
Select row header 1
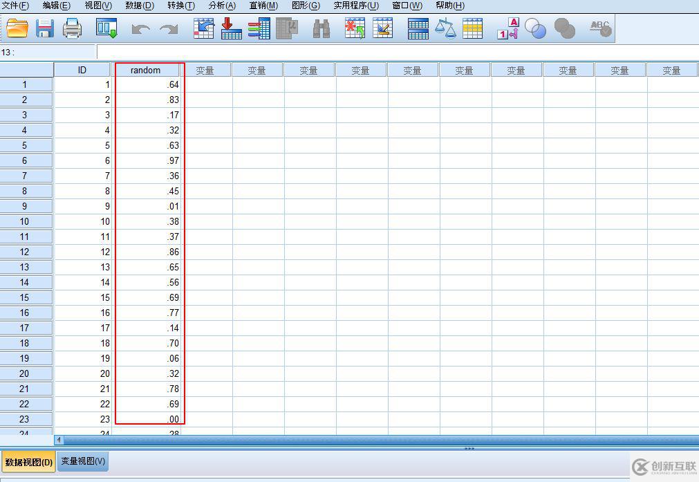click(26, 85)
